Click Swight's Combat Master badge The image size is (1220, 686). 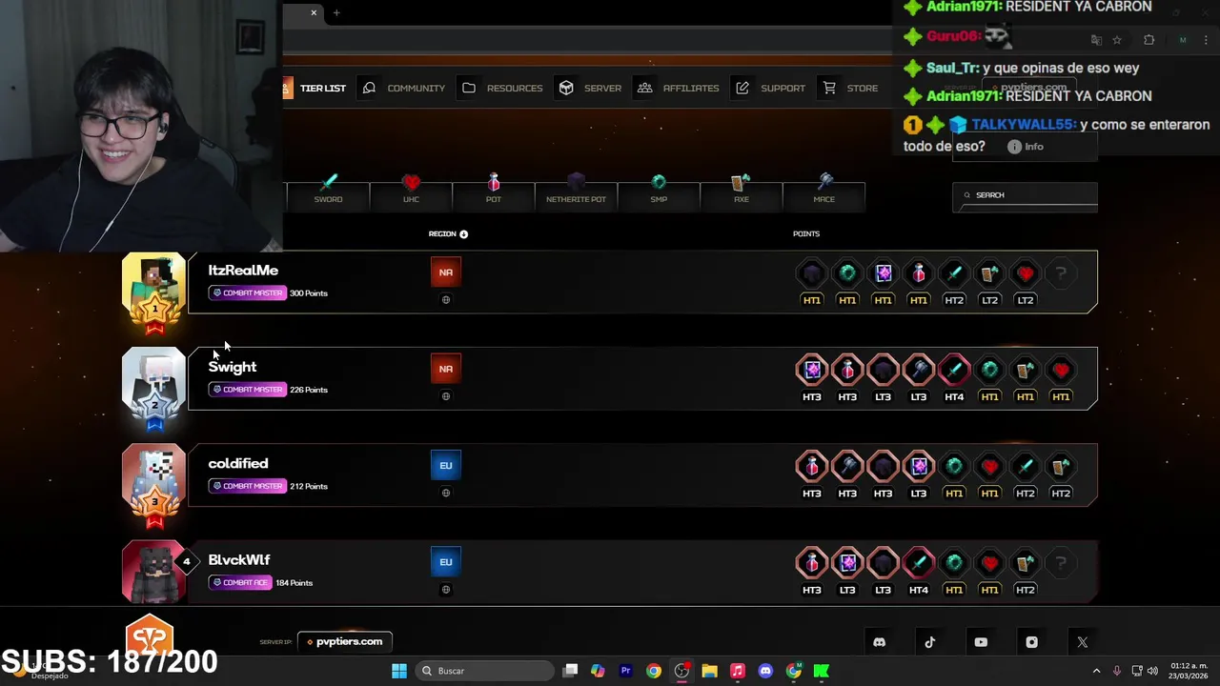coord(248,390)
